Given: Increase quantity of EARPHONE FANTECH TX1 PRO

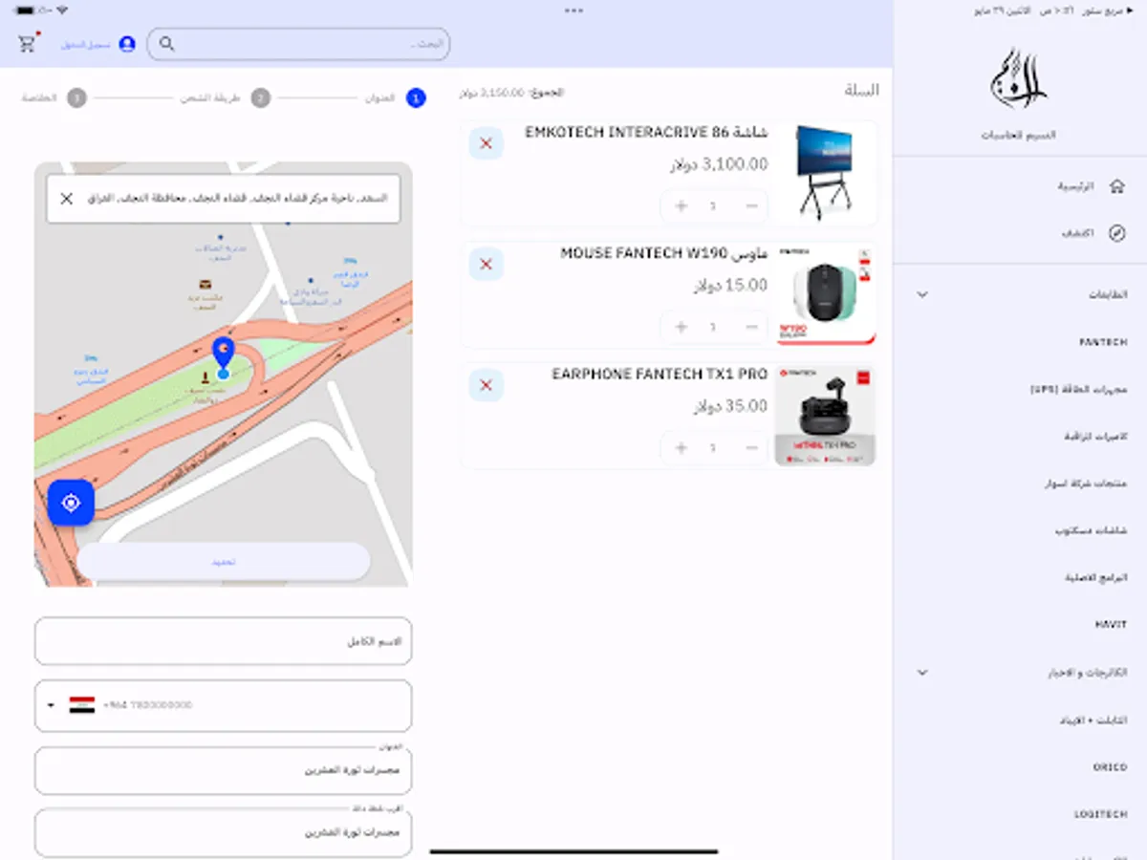Looking at the screenshot, I should point(681,448).
